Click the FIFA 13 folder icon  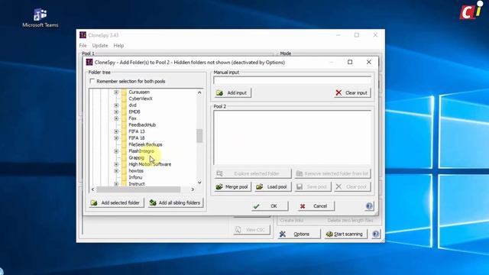pos(124,131)
